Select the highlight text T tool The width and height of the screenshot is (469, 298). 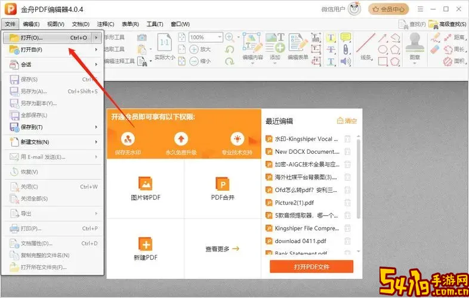[331, 38]
